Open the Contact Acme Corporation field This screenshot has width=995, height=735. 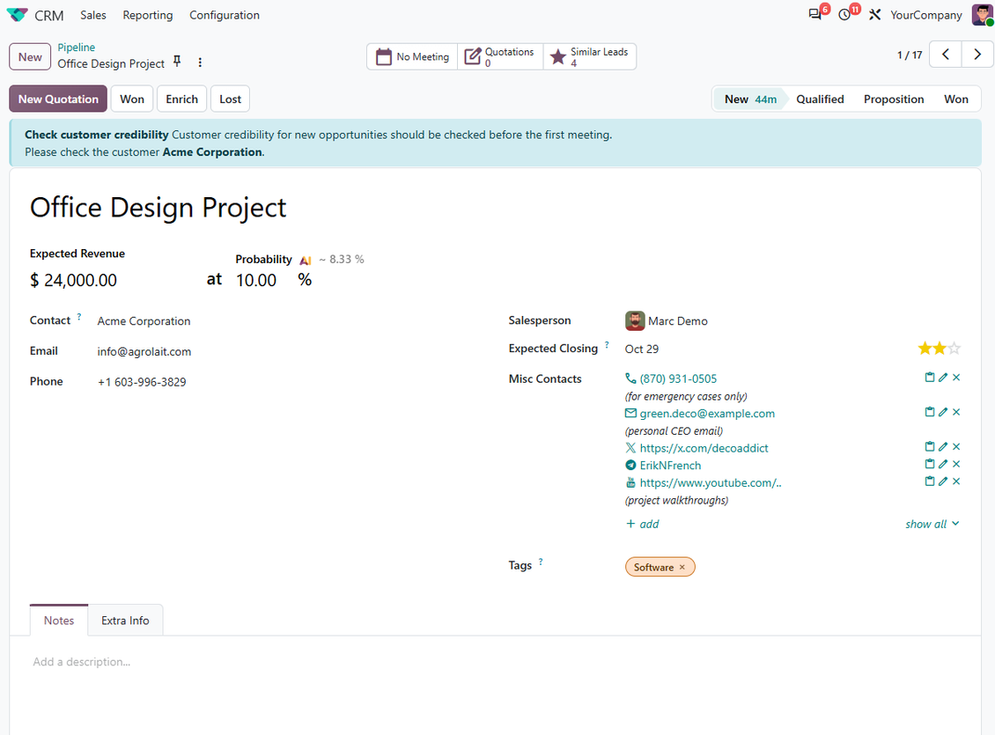click(144, 321)
